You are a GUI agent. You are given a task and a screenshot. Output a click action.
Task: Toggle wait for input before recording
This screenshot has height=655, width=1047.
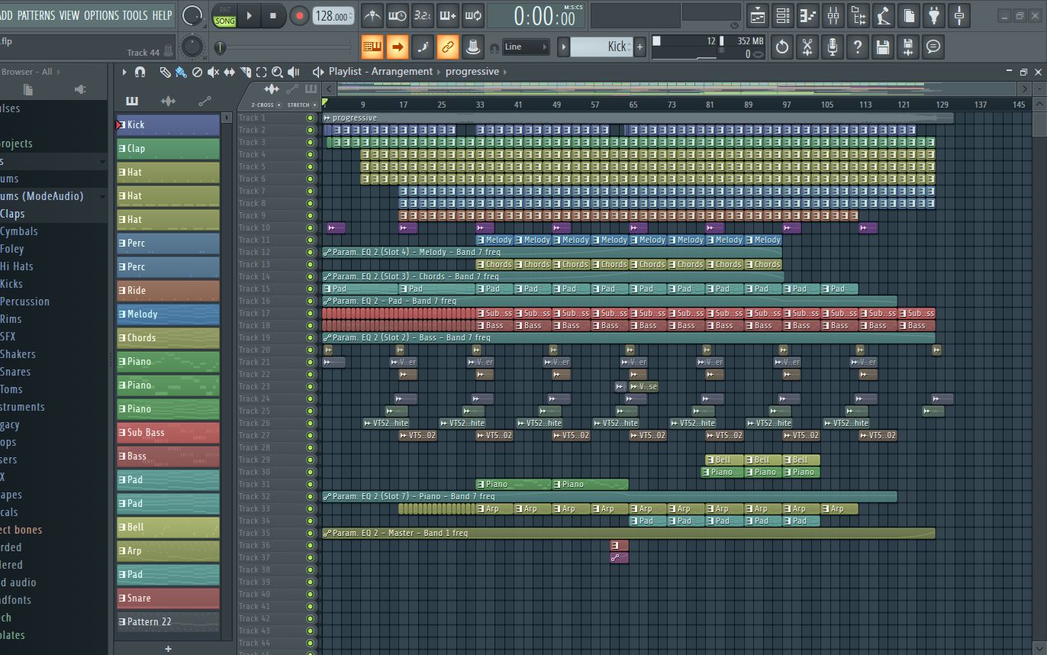(397, 15)
